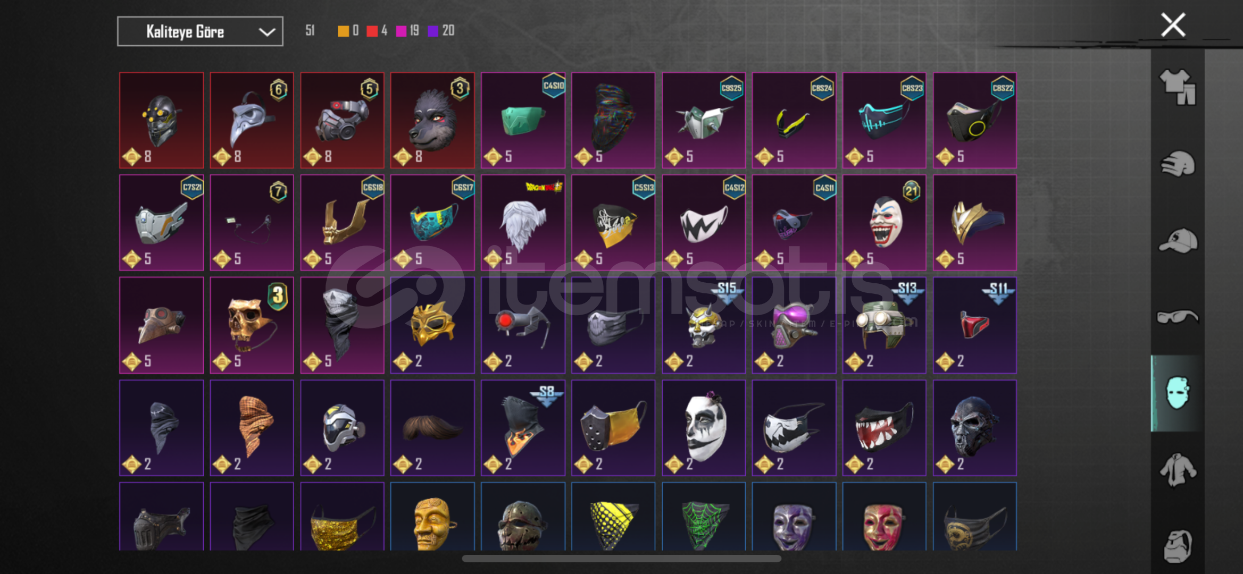Viewport: 1243px width, 574px height.
Task: Select the face mask category tab
Action: [1177, 393]
